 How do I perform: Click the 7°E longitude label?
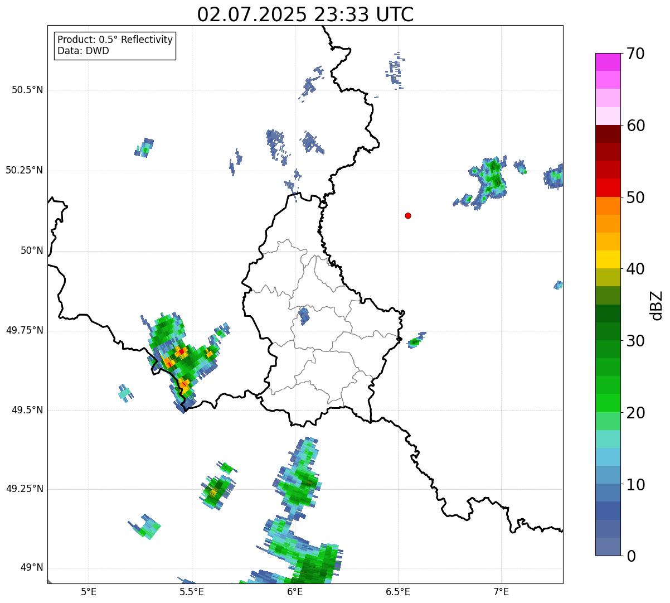pyautogui.click(x=501, y=591)
